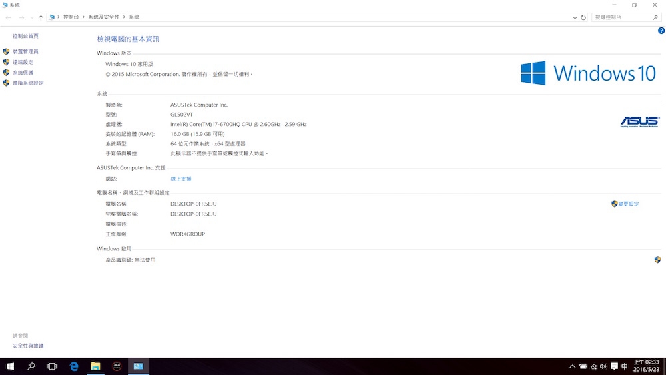Click the WORKGROUP value text
The image size is (666, 375).
[188, 234]
